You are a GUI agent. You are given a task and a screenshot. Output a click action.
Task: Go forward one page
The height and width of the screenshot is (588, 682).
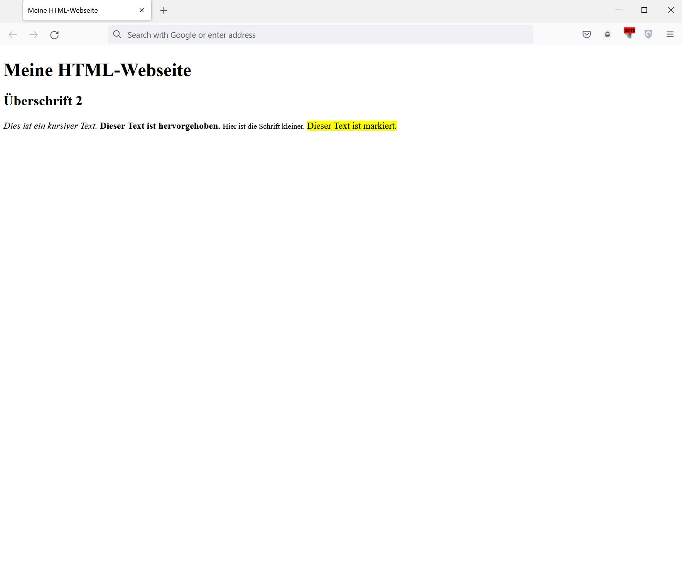coord(34,34)
